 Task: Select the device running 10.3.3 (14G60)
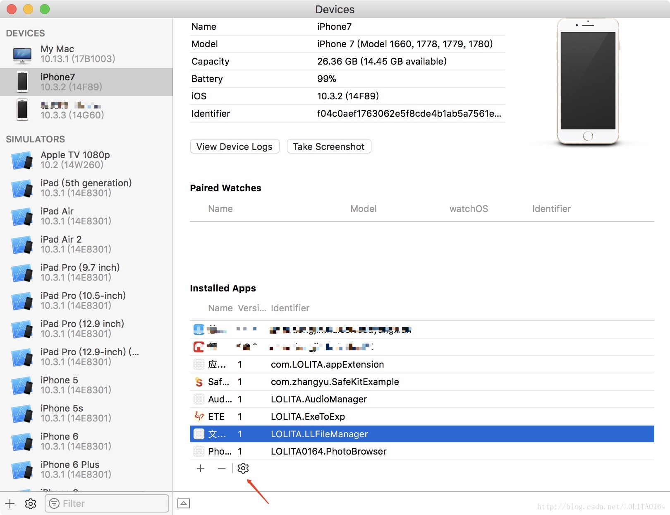coord(86,110)
